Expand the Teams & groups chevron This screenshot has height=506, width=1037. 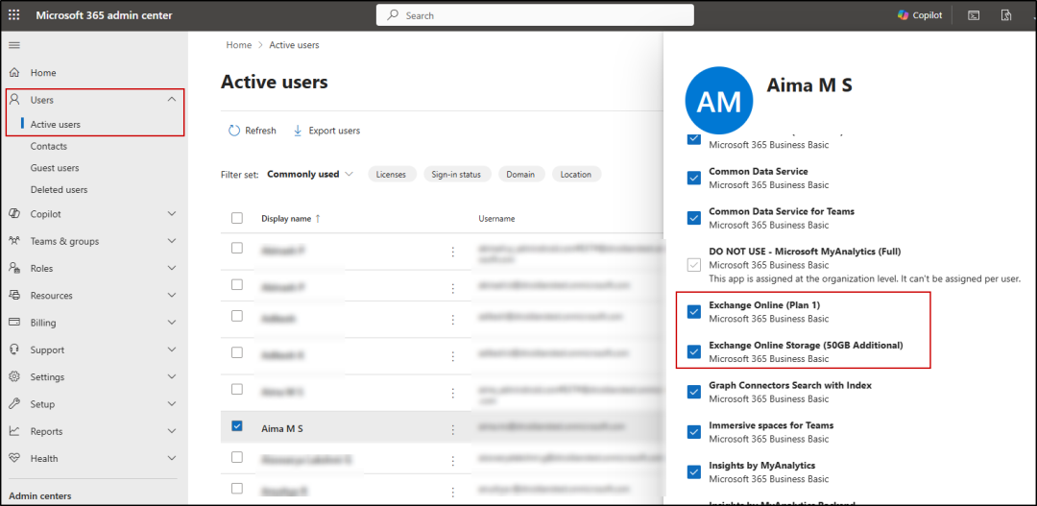[x=172, y=241]
